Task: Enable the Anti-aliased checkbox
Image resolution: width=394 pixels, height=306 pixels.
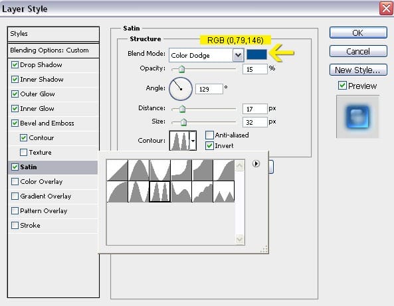Action: coord(209,135)
